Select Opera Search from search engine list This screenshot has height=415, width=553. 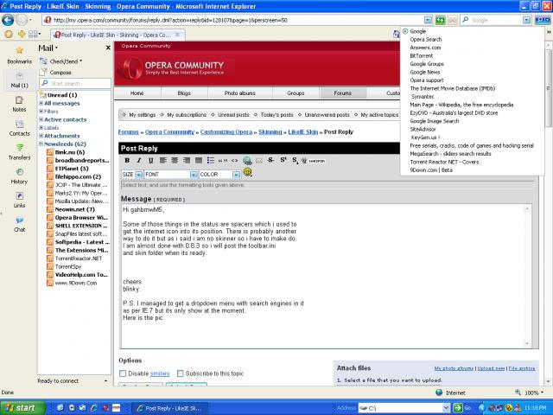[426, 40]
